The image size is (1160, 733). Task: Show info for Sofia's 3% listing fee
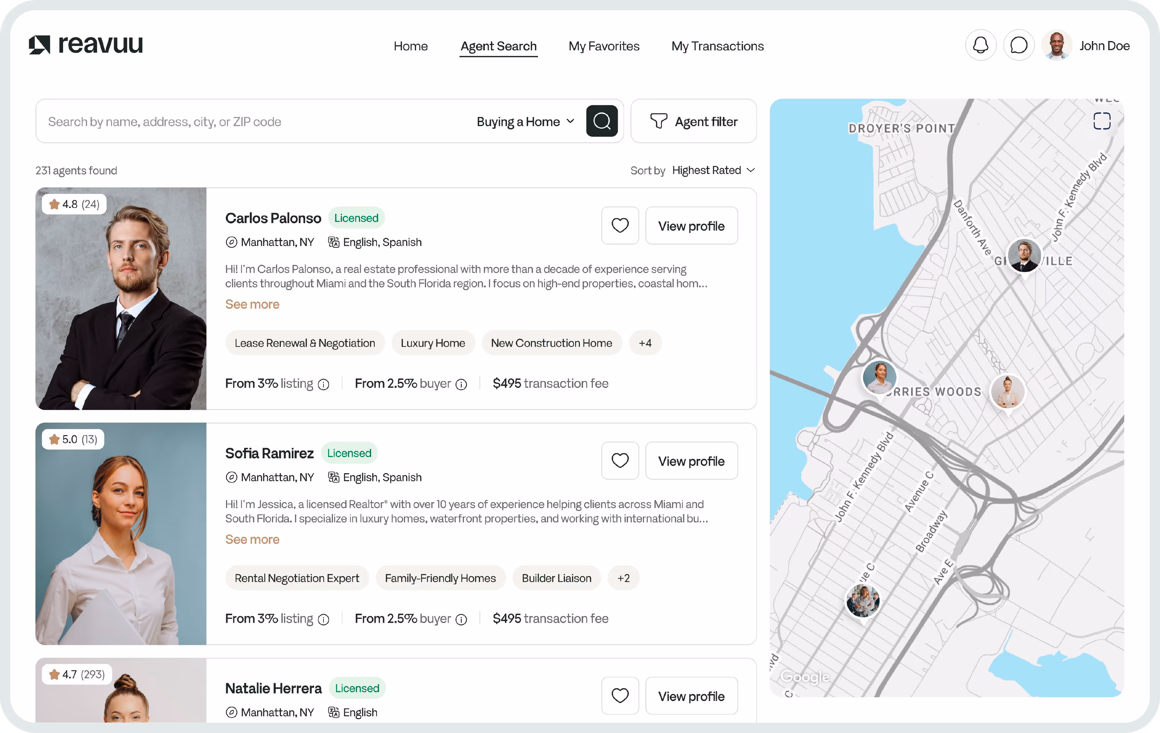[x=324, y=619]
